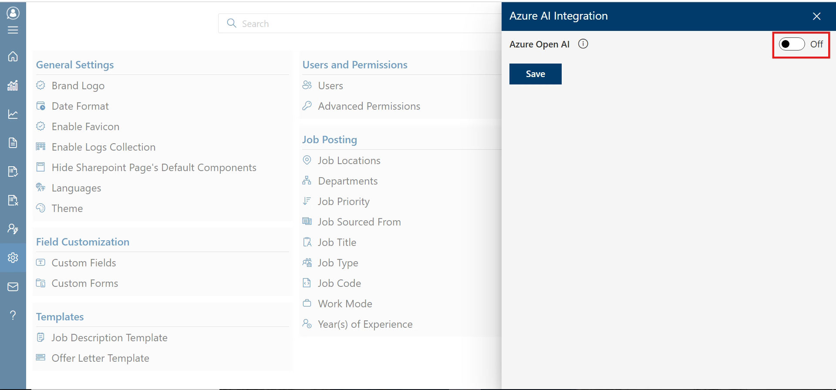This screenshot has width=836, height=390.
Task: Open Custom Fields configuration
Action: pyautogui.click(x=84, y=263)
